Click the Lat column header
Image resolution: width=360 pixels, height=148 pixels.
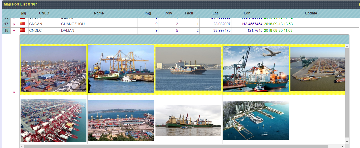coord(215,13)
